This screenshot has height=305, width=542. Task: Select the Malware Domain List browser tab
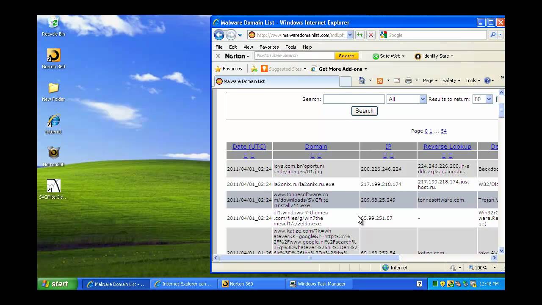click(x=277, y=81)
